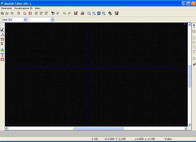Screen dimensions: 196x142
Task: Click the grayed anchor tool
Action: click(x=194, y=58)
